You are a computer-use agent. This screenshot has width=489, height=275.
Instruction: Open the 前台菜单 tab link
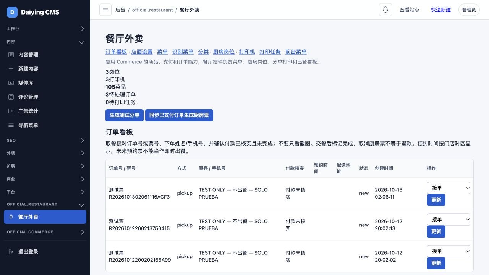click(x=296, y=52)
